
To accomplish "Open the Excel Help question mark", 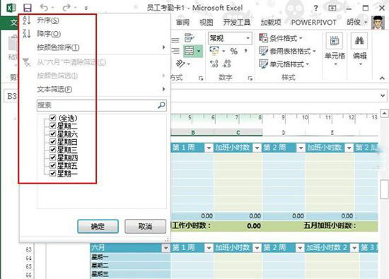I will tap(315, 8).
